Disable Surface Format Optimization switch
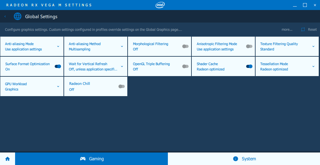The image size is (320, 165). pyautogui.click(x=58, y=66)
